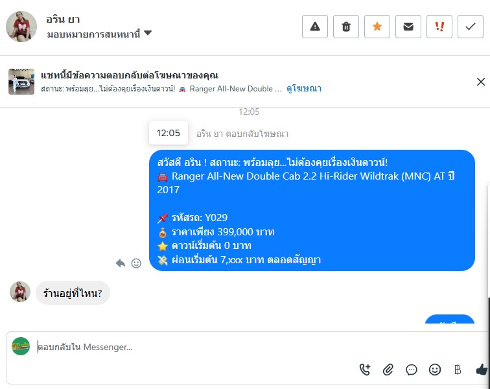Start a call with phone-plus icon
This screenshot has height=389, width=490.
click(x=365, y=370)
